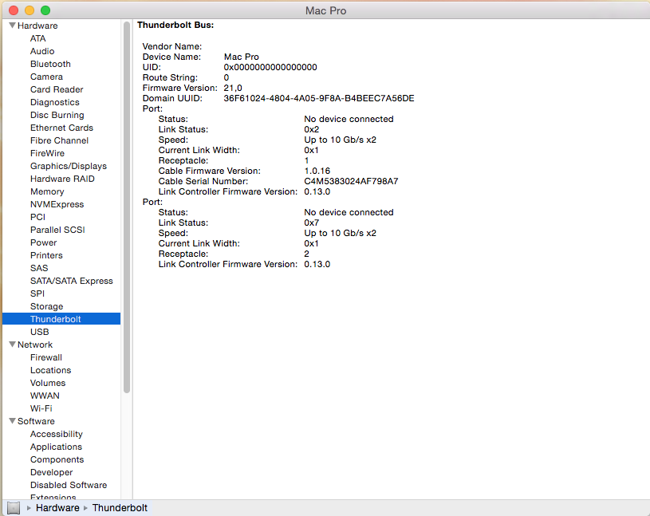Select the highlighted Thunderbolt entry
The image size is (650, 516).
[61, 319]
